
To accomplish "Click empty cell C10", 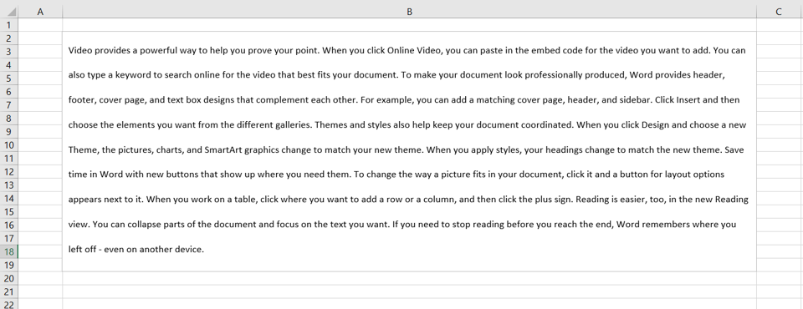I will pyautogui.click(x=780, y=144).
